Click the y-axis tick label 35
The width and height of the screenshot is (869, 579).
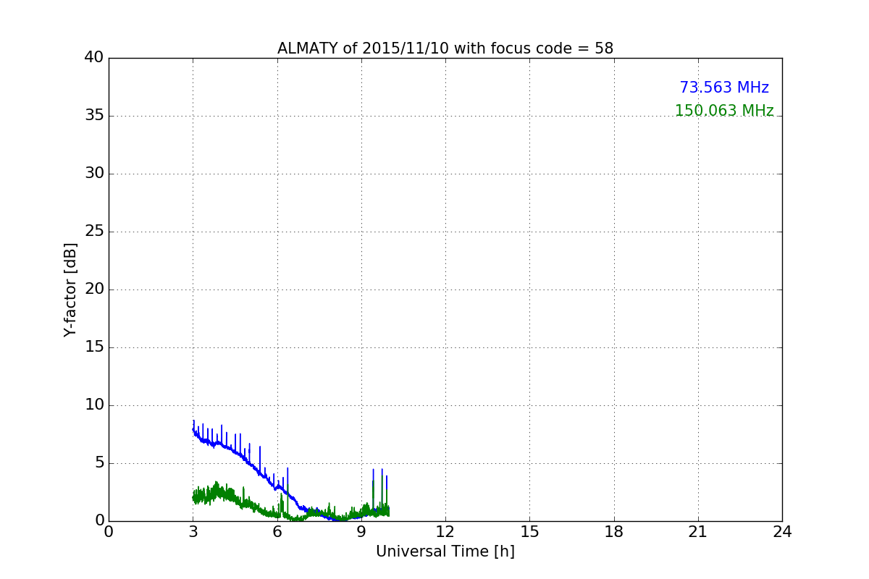pyautogui.click(x=94, y=116)
